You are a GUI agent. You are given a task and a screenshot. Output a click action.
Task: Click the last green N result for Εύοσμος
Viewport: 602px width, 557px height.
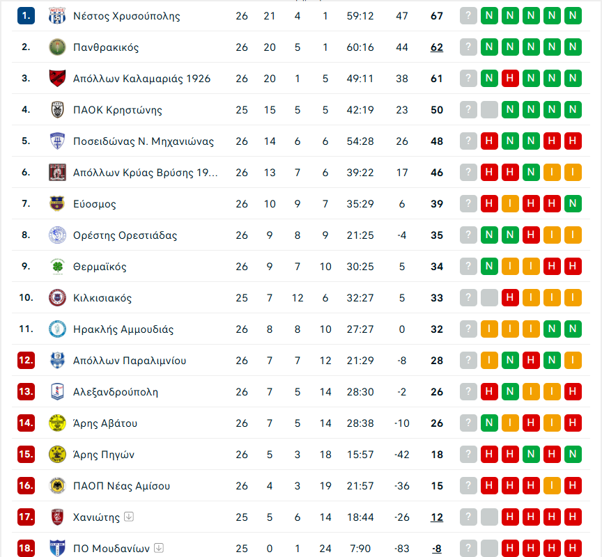tap(573, 204)
